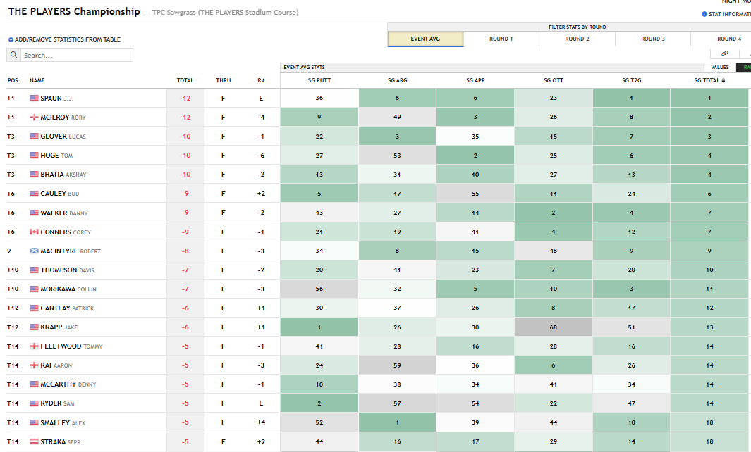
Task: Click the USA flag next to Spaun
Action: pos(34,98)
